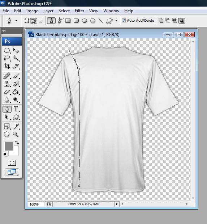Click the horizontal scrollbar right arrow
Image resolution: width=207 pixels, height=224 pixels.
[187, 204]
